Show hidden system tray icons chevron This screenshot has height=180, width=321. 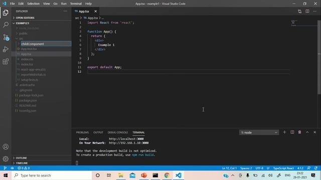(233, 175)
